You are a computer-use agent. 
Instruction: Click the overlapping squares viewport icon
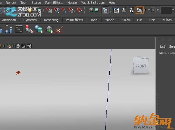[x=24, y=46]
